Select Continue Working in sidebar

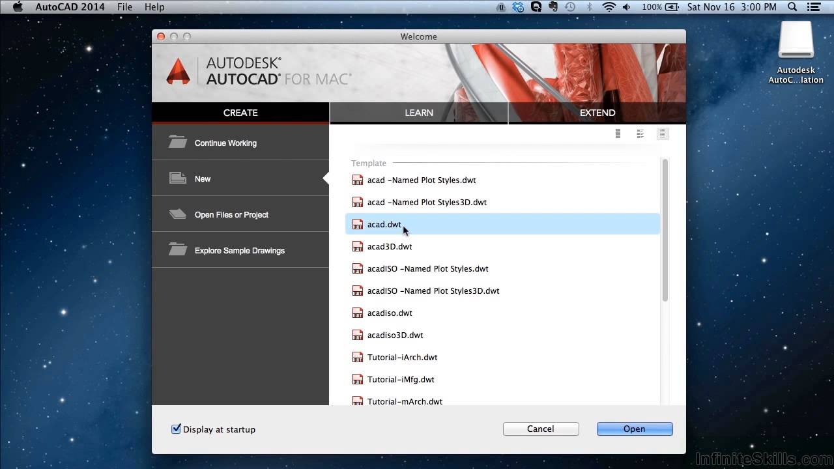coord(240,143)
